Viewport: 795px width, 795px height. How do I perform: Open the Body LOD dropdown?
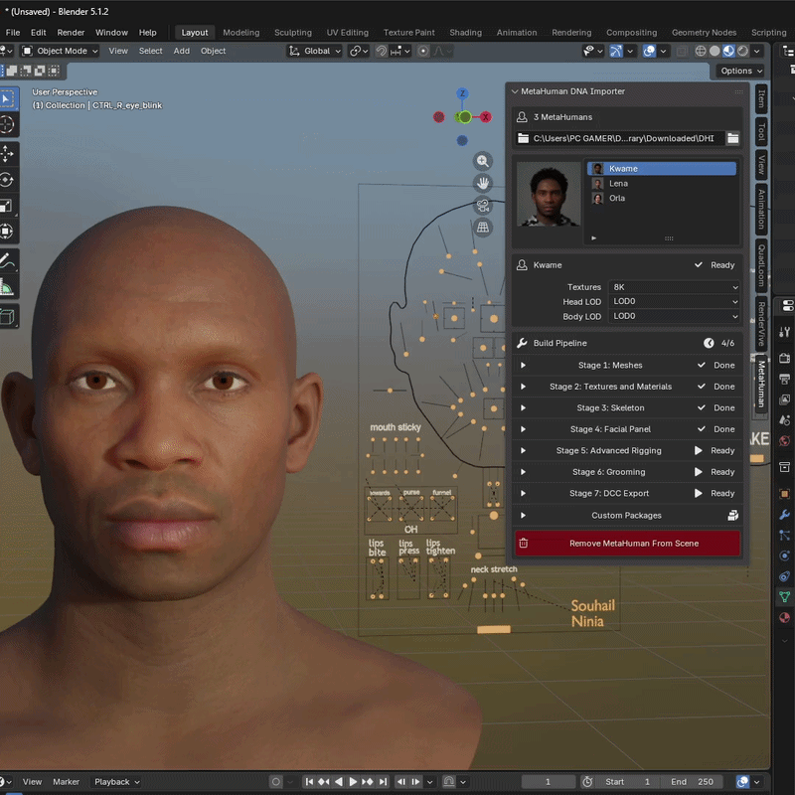click(675, 316)
